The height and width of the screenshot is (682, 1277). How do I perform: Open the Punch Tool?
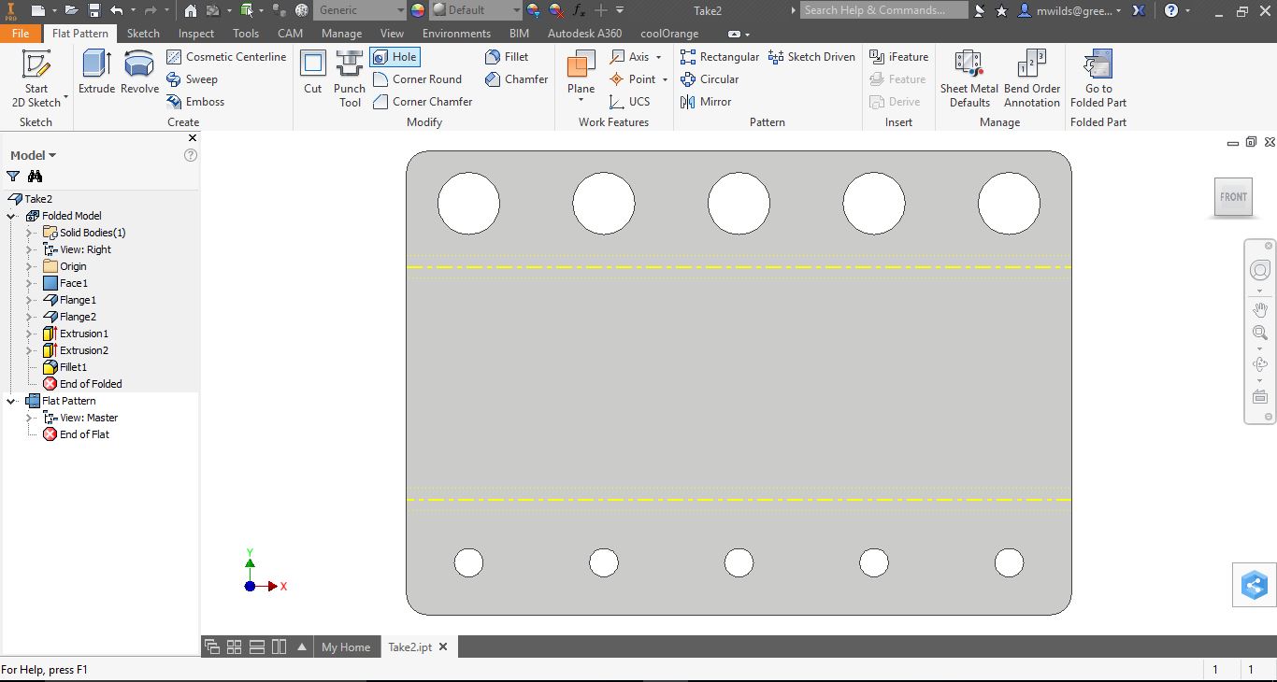click(350, 78)
